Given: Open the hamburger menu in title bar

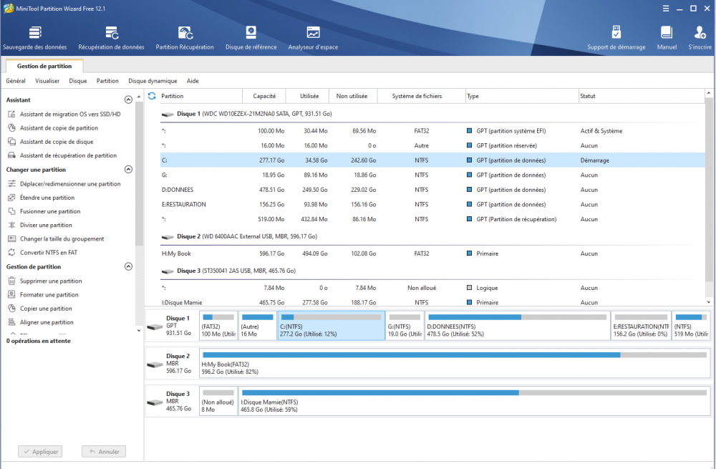Looking at the screenshot, I should coord(666,9).
